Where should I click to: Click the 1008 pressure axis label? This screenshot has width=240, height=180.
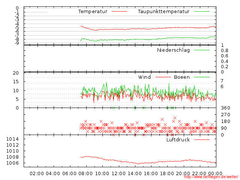[x=12, y=157]
